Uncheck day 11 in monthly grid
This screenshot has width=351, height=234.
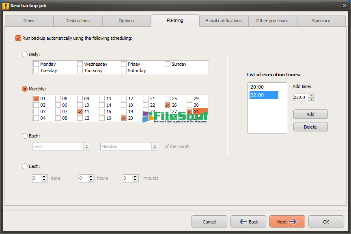coord(80,112)
